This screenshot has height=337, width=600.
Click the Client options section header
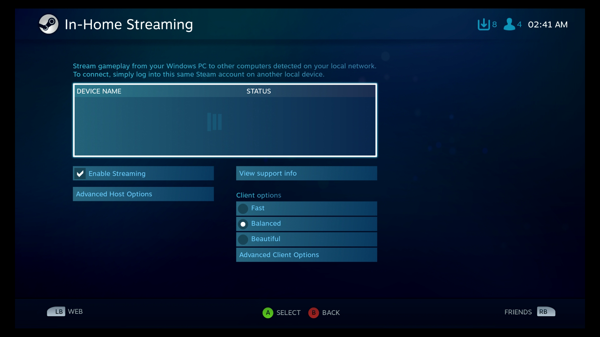259,195
